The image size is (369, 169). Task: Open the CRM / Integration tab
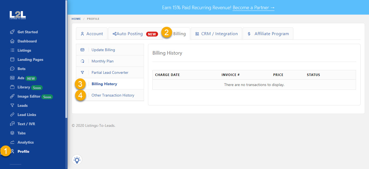pos(216,33)
